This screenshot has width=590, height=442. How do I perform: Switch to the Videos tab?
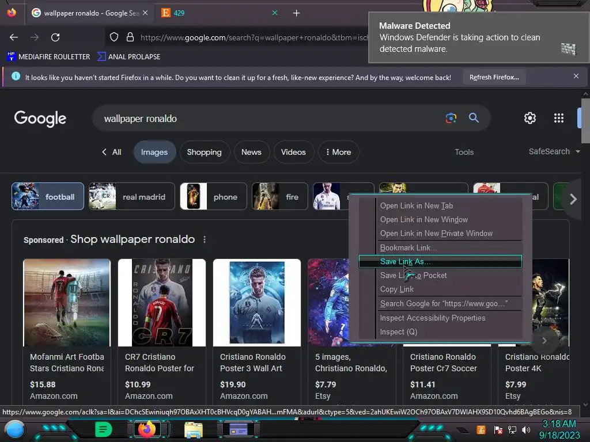click(x=293, y=152)
